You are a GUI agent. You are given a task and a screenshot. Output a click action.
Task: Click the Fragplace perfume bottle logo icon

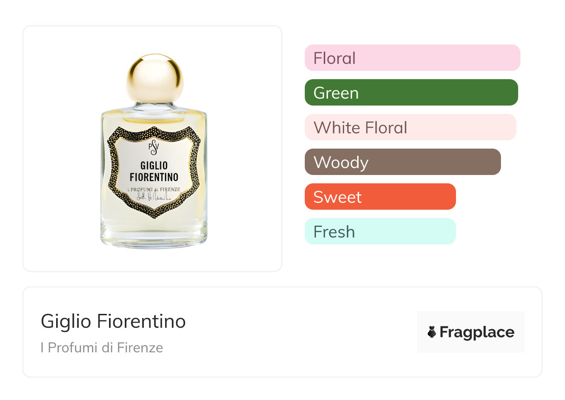[x=432, y=332]
